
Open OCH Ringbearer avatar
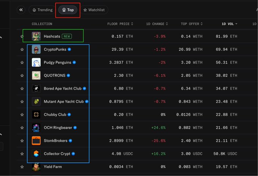tap(36, 128)
